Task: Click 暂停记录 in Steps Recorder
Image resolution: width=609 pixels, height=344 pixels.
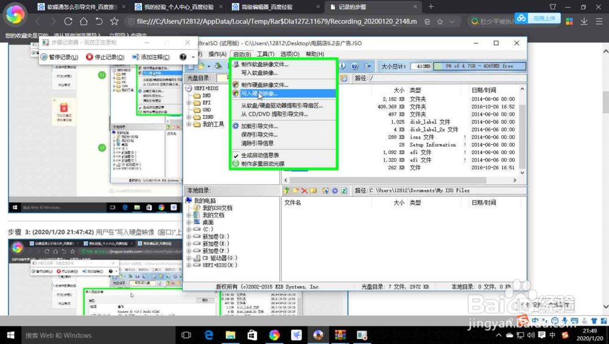Action: tap(60, 57)
